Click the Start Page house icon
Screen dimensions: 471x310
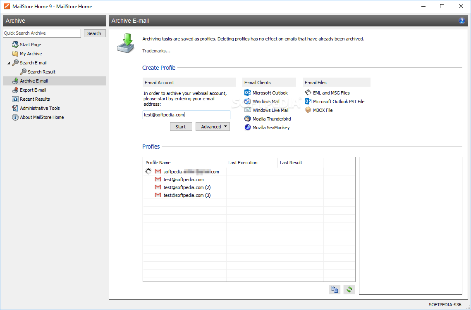15,45
